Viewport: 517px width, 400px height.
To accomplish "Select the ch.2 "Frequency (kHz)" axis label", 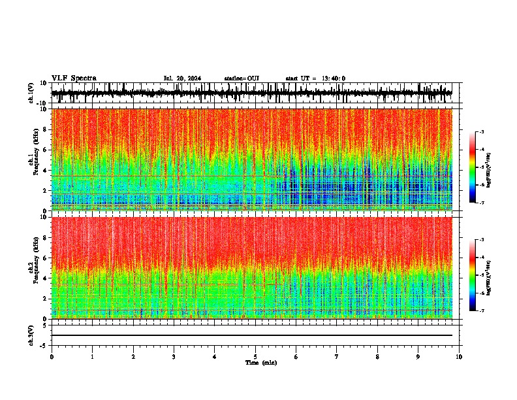I will (x=37, y=260).
